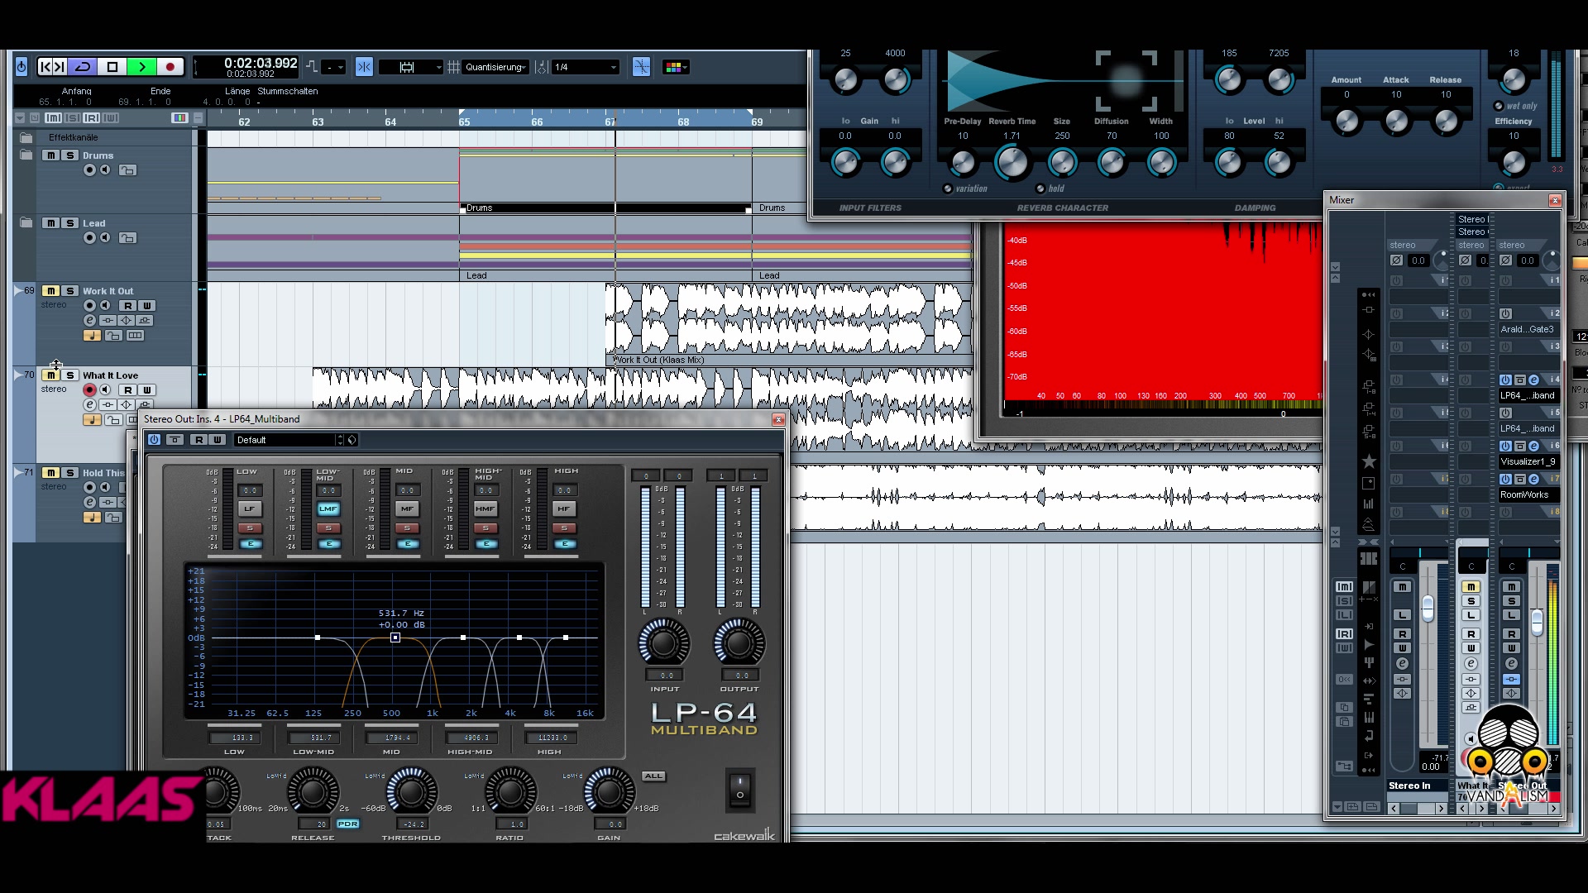Screen dimensions: 1588x893
Task: Stop playback in the transport bar
Action: pyautogui.click(x=112, y=67)
